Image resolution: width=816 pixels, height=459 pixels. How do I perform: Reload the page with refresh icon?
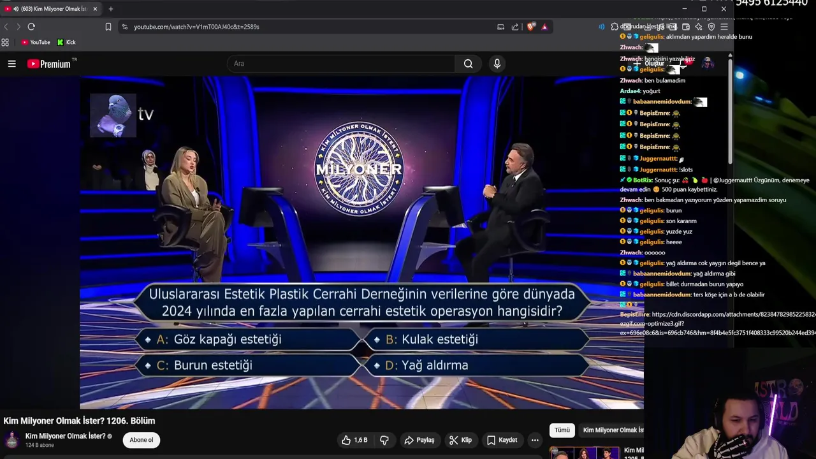click(x=31, y=27)
